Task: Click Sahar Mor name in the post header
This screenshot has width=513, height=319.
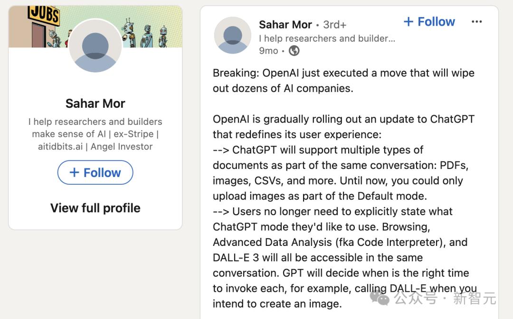Action: (285, 24)
